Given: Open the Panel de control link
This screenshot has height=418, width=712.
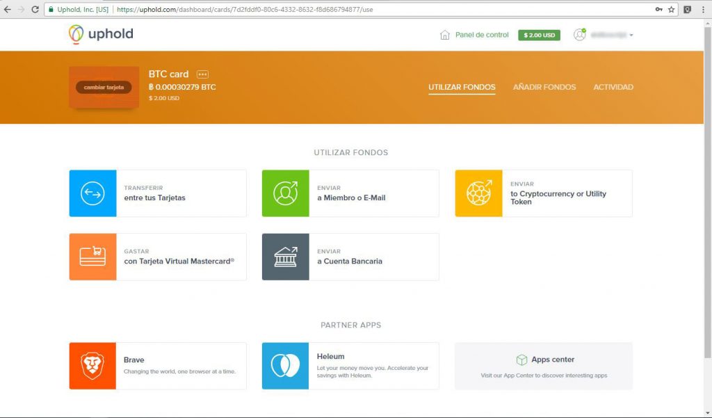Looking at the screenshot, I should click(x=482, y=35).
